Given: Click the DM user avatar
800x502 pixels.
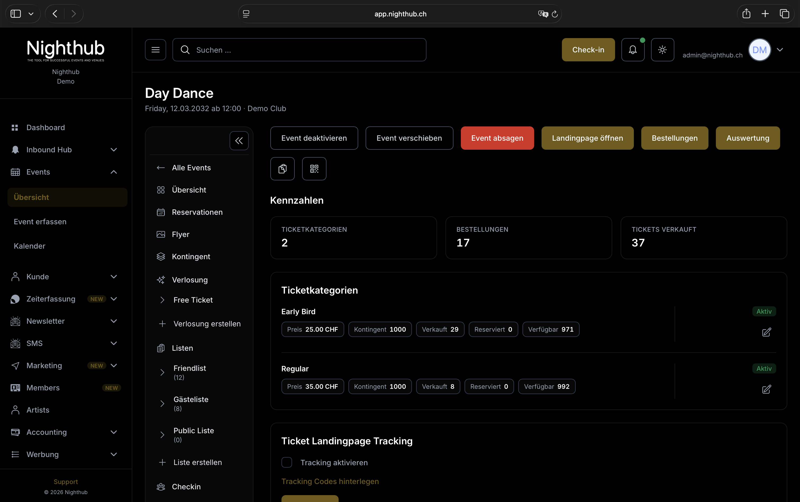Looking at the screenshot, I should 759,50.
